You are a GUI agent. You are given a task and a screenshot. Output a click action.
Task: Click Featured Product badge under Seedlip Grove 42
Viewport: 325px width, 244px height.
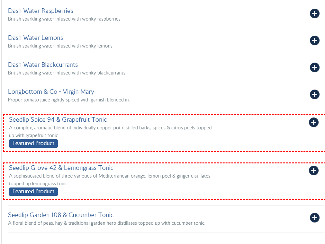[x=33, y=192]
